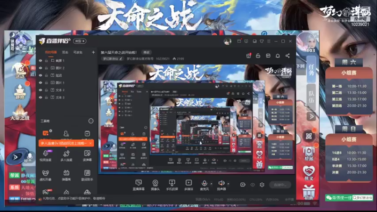Image resolution: width=377 pixels, height=212 pixels.
Task: Add a Multimedia (多媒体) source
Action: (x=189, y=185)
